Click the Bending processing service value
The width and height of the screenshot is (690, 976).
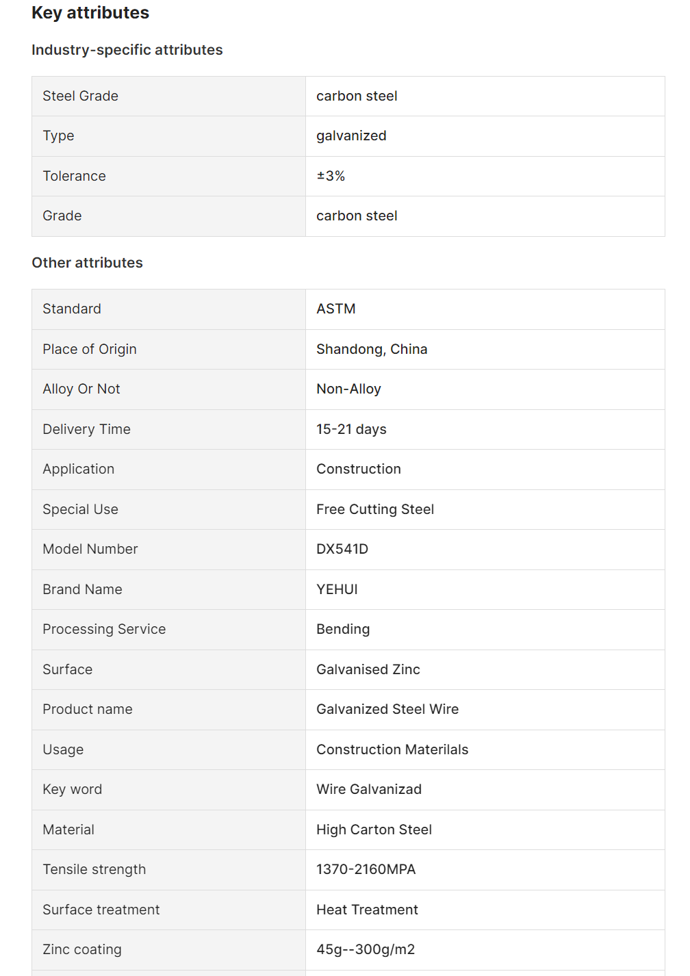pos(343,629)
